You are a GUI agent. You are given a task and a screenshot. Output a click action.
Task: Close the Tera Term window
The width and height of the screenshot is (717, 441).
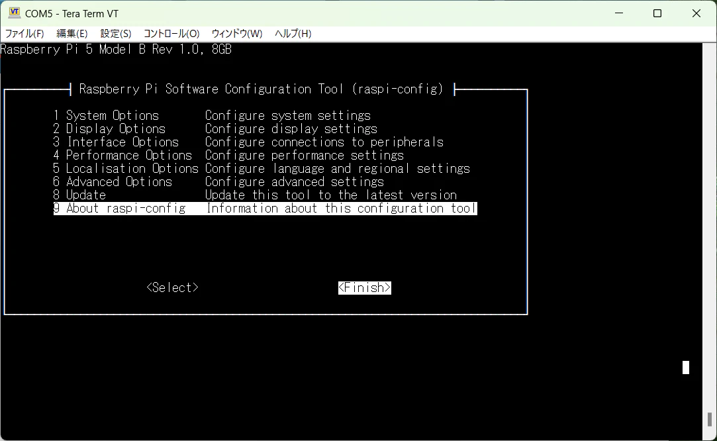696,13
